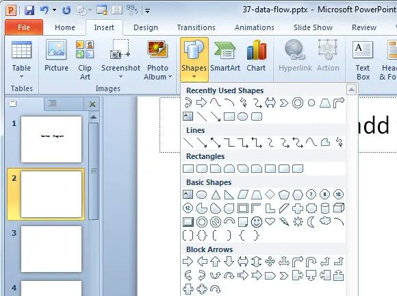This screenshot has width=397, height=296.
Task: Click the Redo icon in the toolbar
Action: point(66,10)
